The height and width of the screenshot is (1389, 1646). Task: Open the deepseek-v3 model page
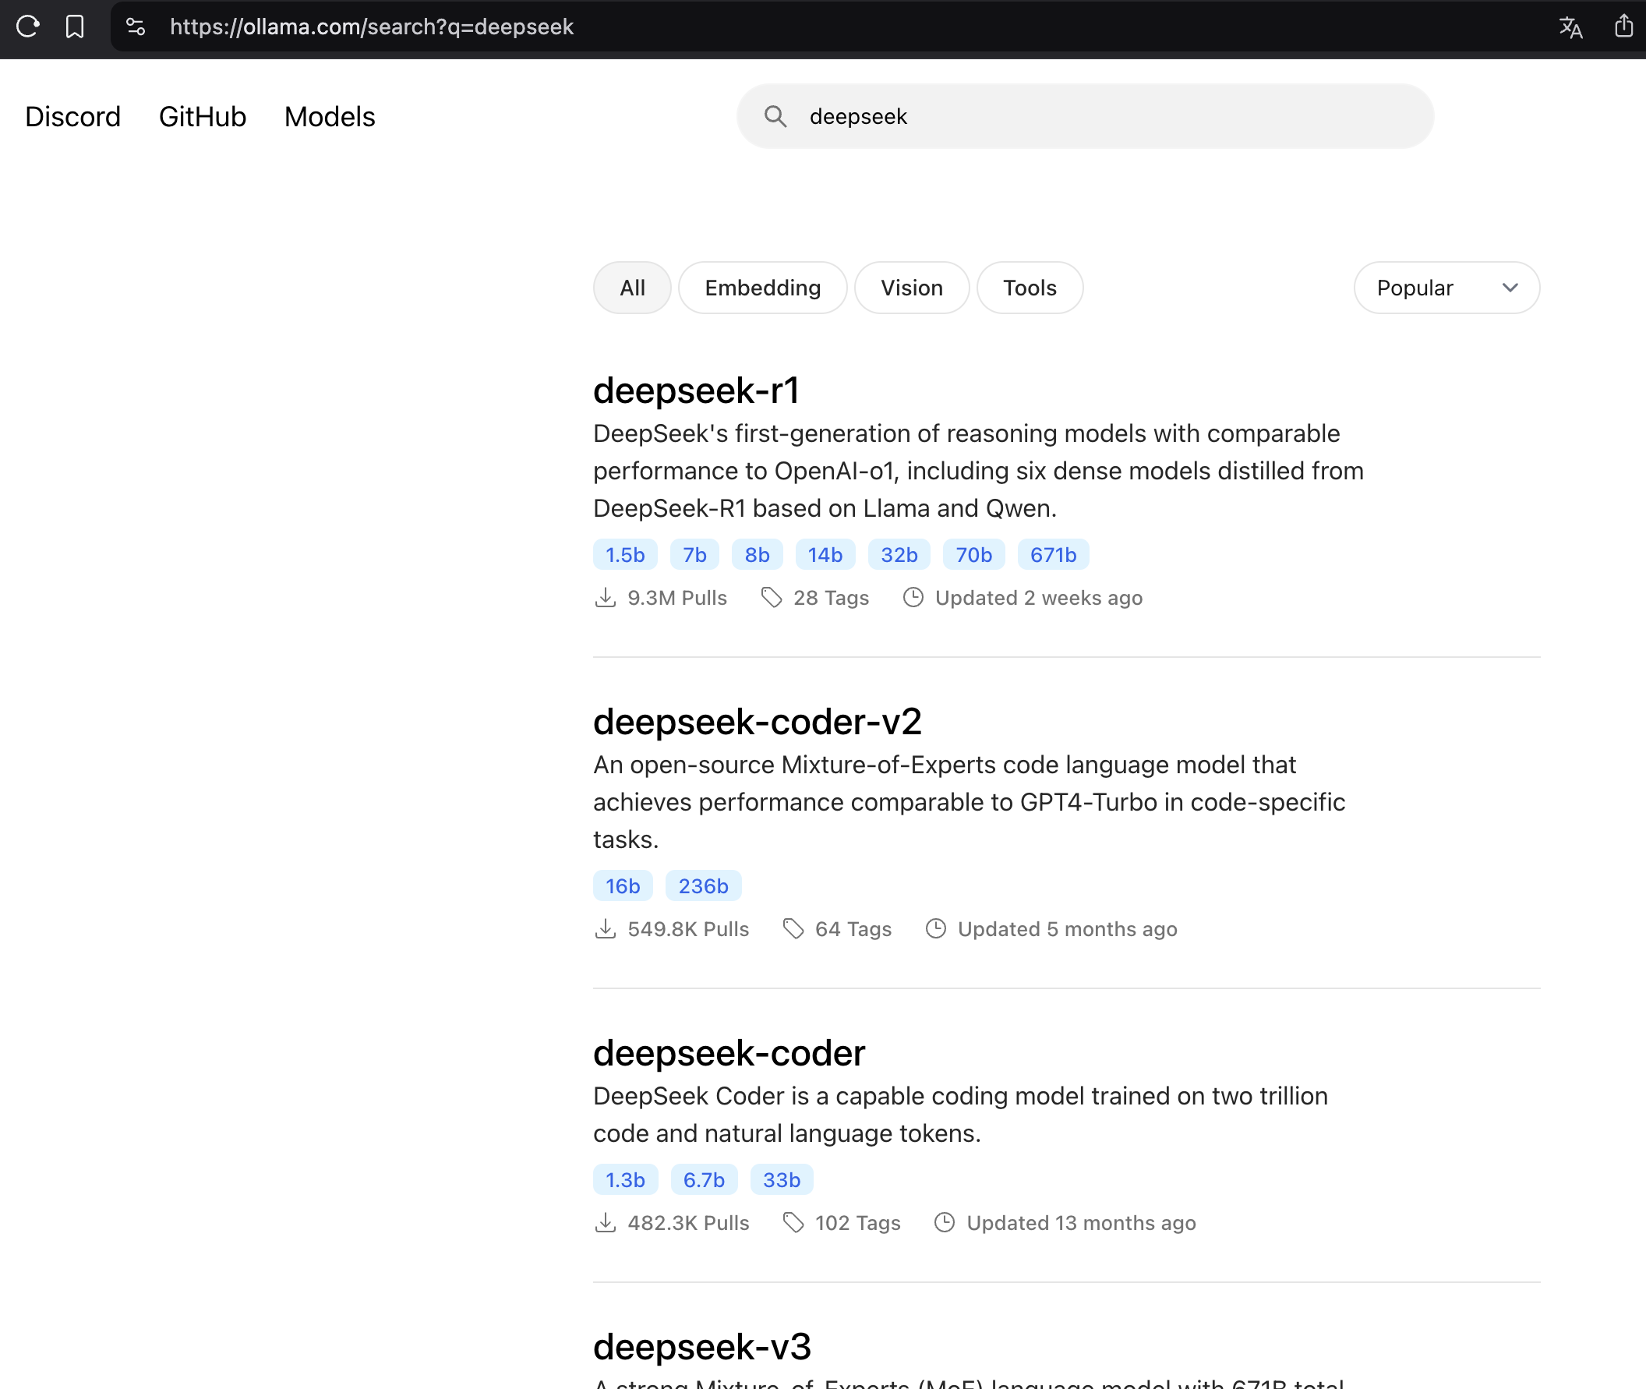702,1346
